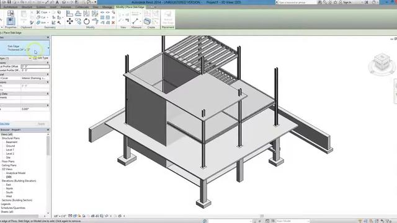This screenshot has width=397, height=223.
Task: Open the Properties help link
Action: pyautogui.click(x=4, y=124)
